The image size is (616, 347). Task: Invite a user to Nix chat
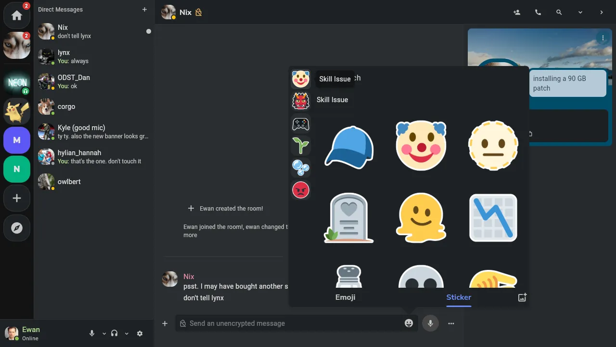coord(517,13)
